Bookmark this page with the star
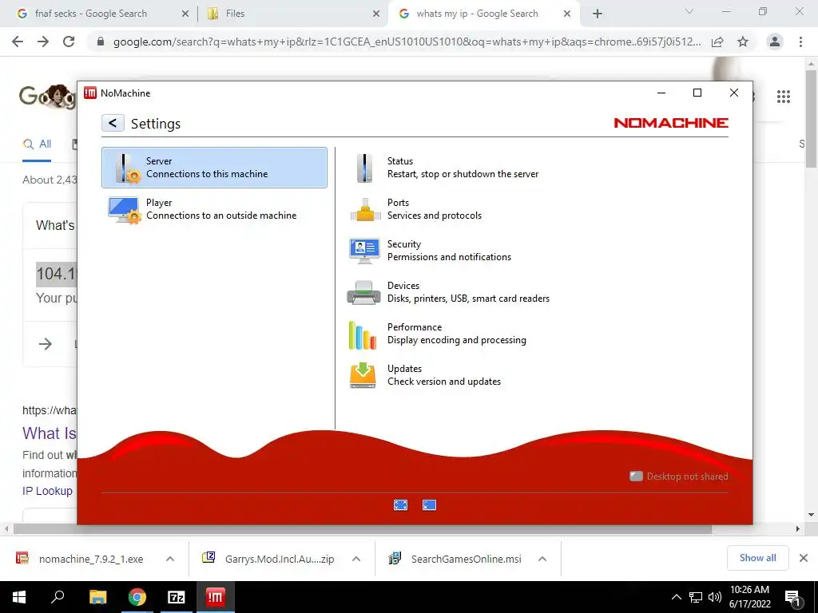This screenshot has width=818, height=613. pyautogui.click(x=743, y=42)
